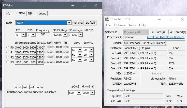Click the Core(s) count field showing 4
This screenshot has width=187, height=108.
click(152, 32)
